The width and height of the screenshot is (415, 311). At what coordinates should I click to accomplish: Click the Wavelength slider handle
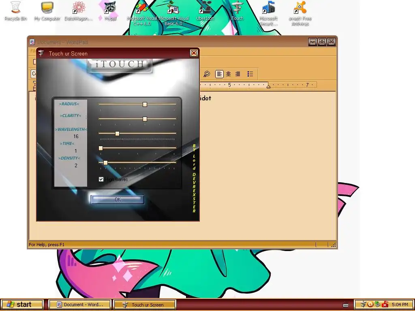(117, 134)
